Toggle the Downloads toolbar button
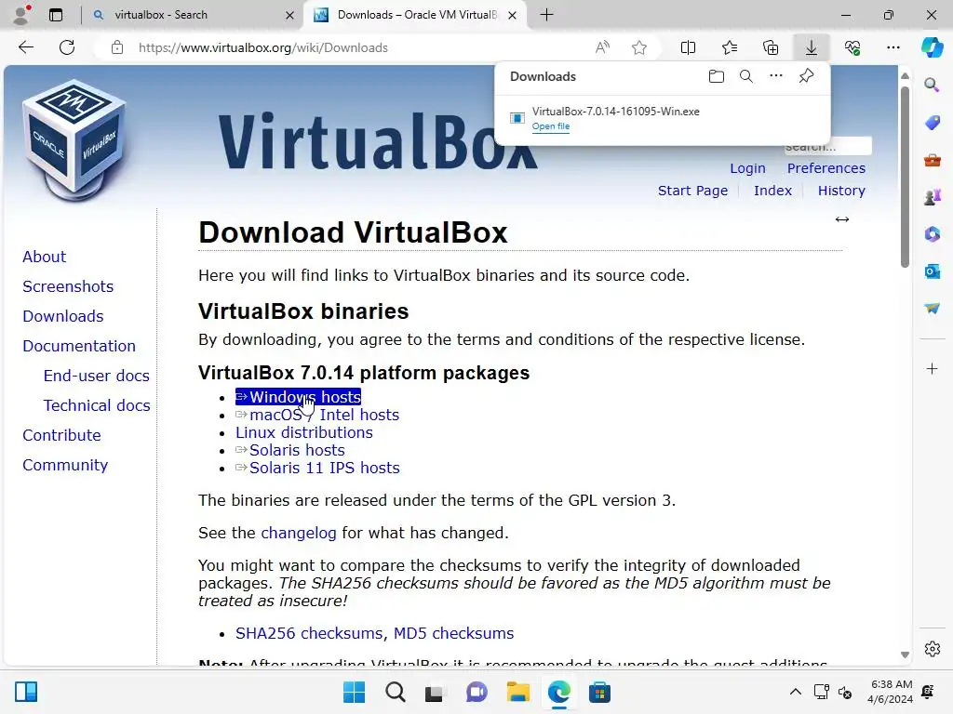 click(x=812, y=47)
